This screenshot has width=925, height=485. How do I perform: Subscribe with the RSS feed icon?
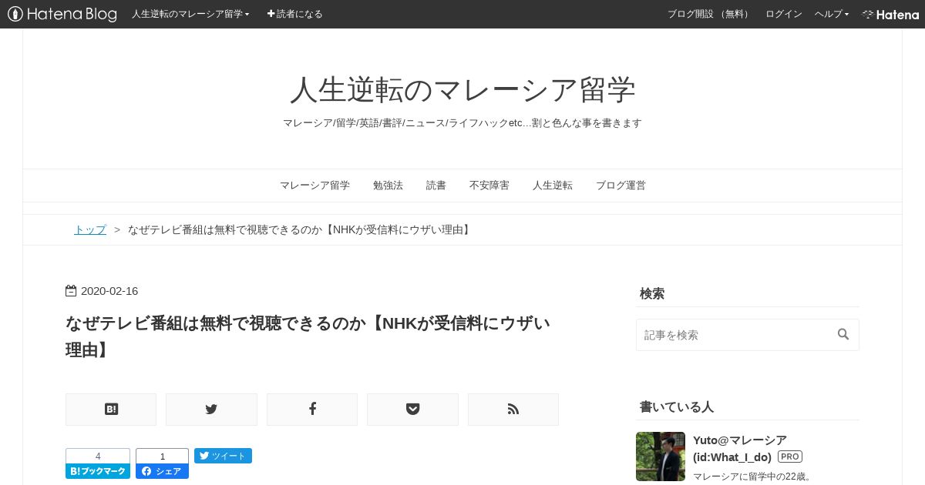[513, 410]
